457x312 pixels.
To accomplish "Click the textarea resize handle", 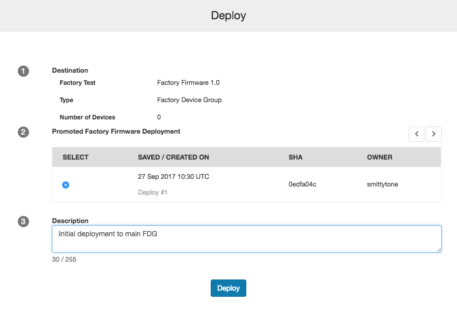I will [439, 249].
